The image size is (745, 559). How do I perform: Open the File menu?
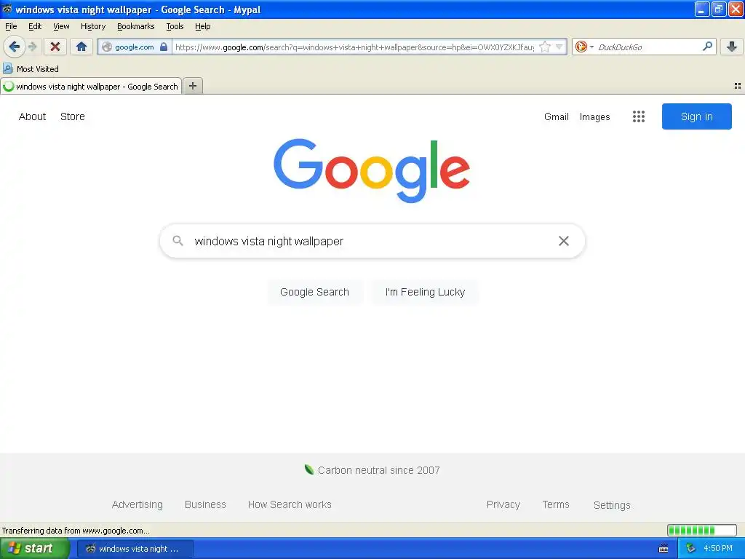click(x=11, y=26)
